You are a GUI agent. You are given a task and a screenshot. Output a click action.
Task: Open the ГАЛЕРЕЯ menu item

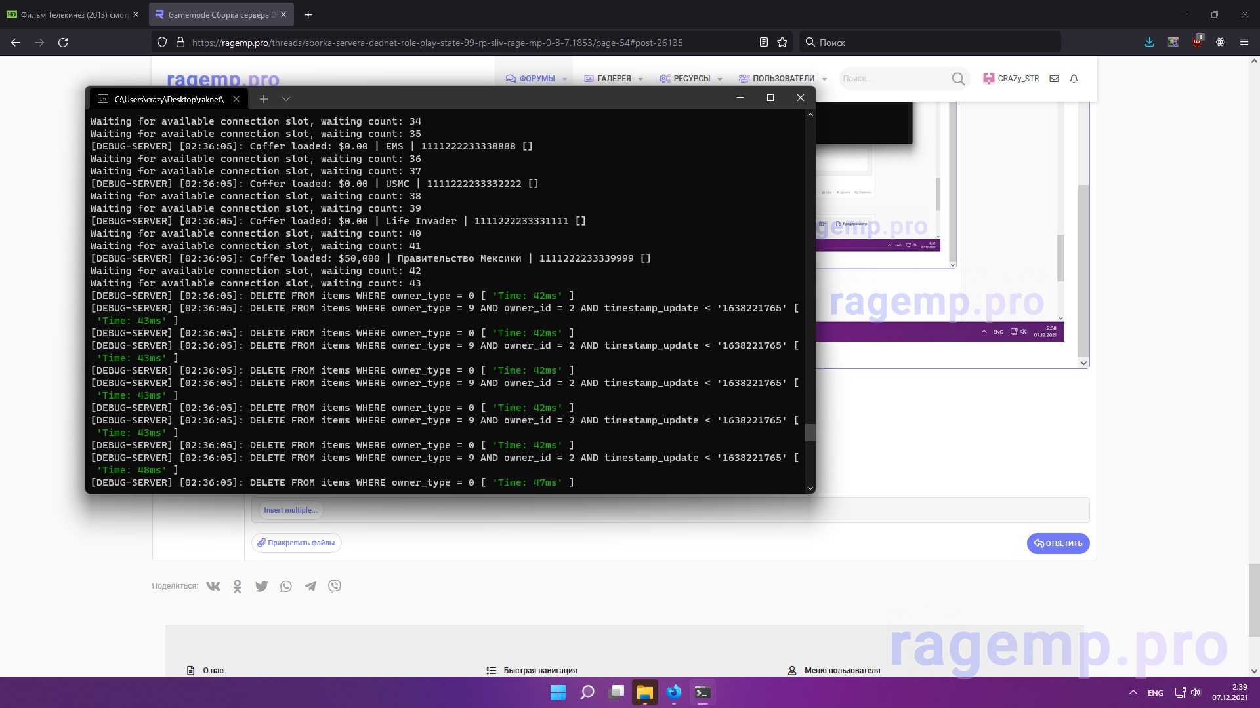coord(614,79)
